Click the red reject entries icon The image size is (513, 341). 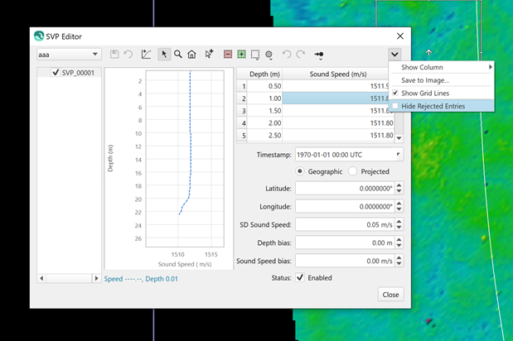(x=228, y=55)
